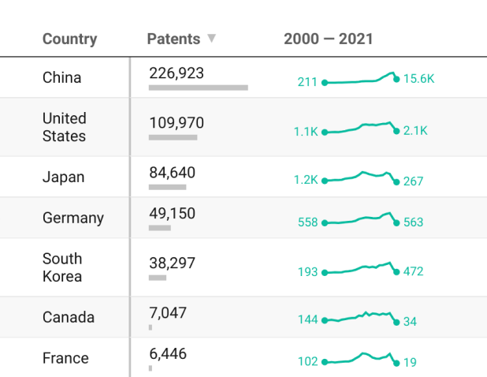Select the South Korea row label
The width and height of the screenshot is (487, 377).
62,267
